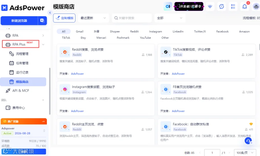The width and height of the screenshot is (260, 156).
Task: Select the Shopee category tab
Action: pos(115,31)
